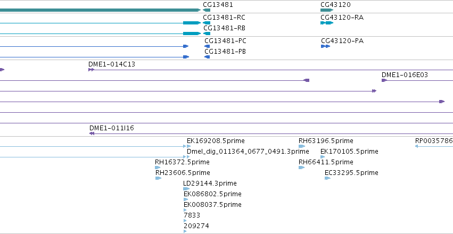Select the DME1-016E03 clone label
This screenshot has height=234, width=453.
click(x=405, y=75)
